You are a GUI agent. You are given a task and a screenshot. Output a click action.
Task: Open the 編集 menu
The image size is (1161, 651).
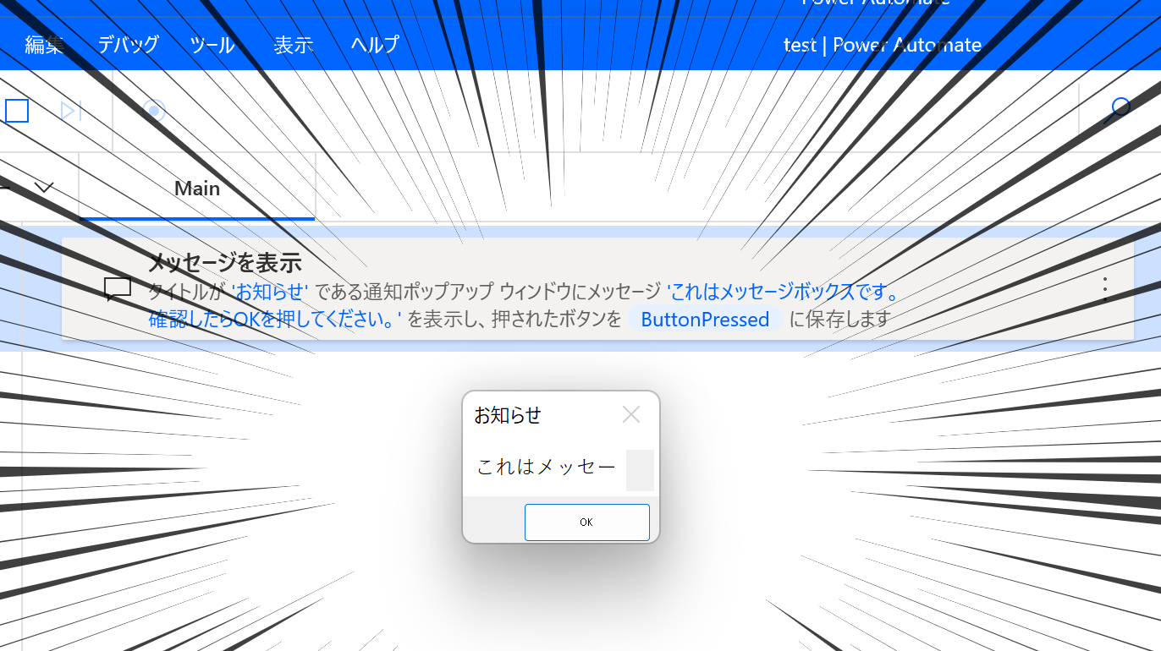[x=44, y=45]
